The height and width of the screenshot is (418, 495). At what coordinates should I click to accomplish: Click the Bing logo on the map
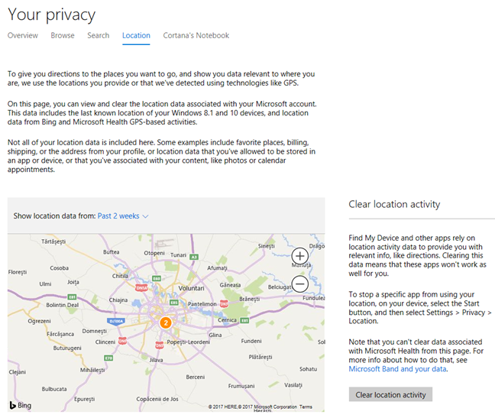21,405
